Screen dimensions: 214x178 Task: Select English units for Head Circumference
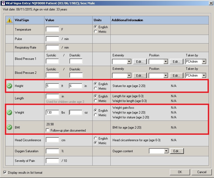(96, 139)
